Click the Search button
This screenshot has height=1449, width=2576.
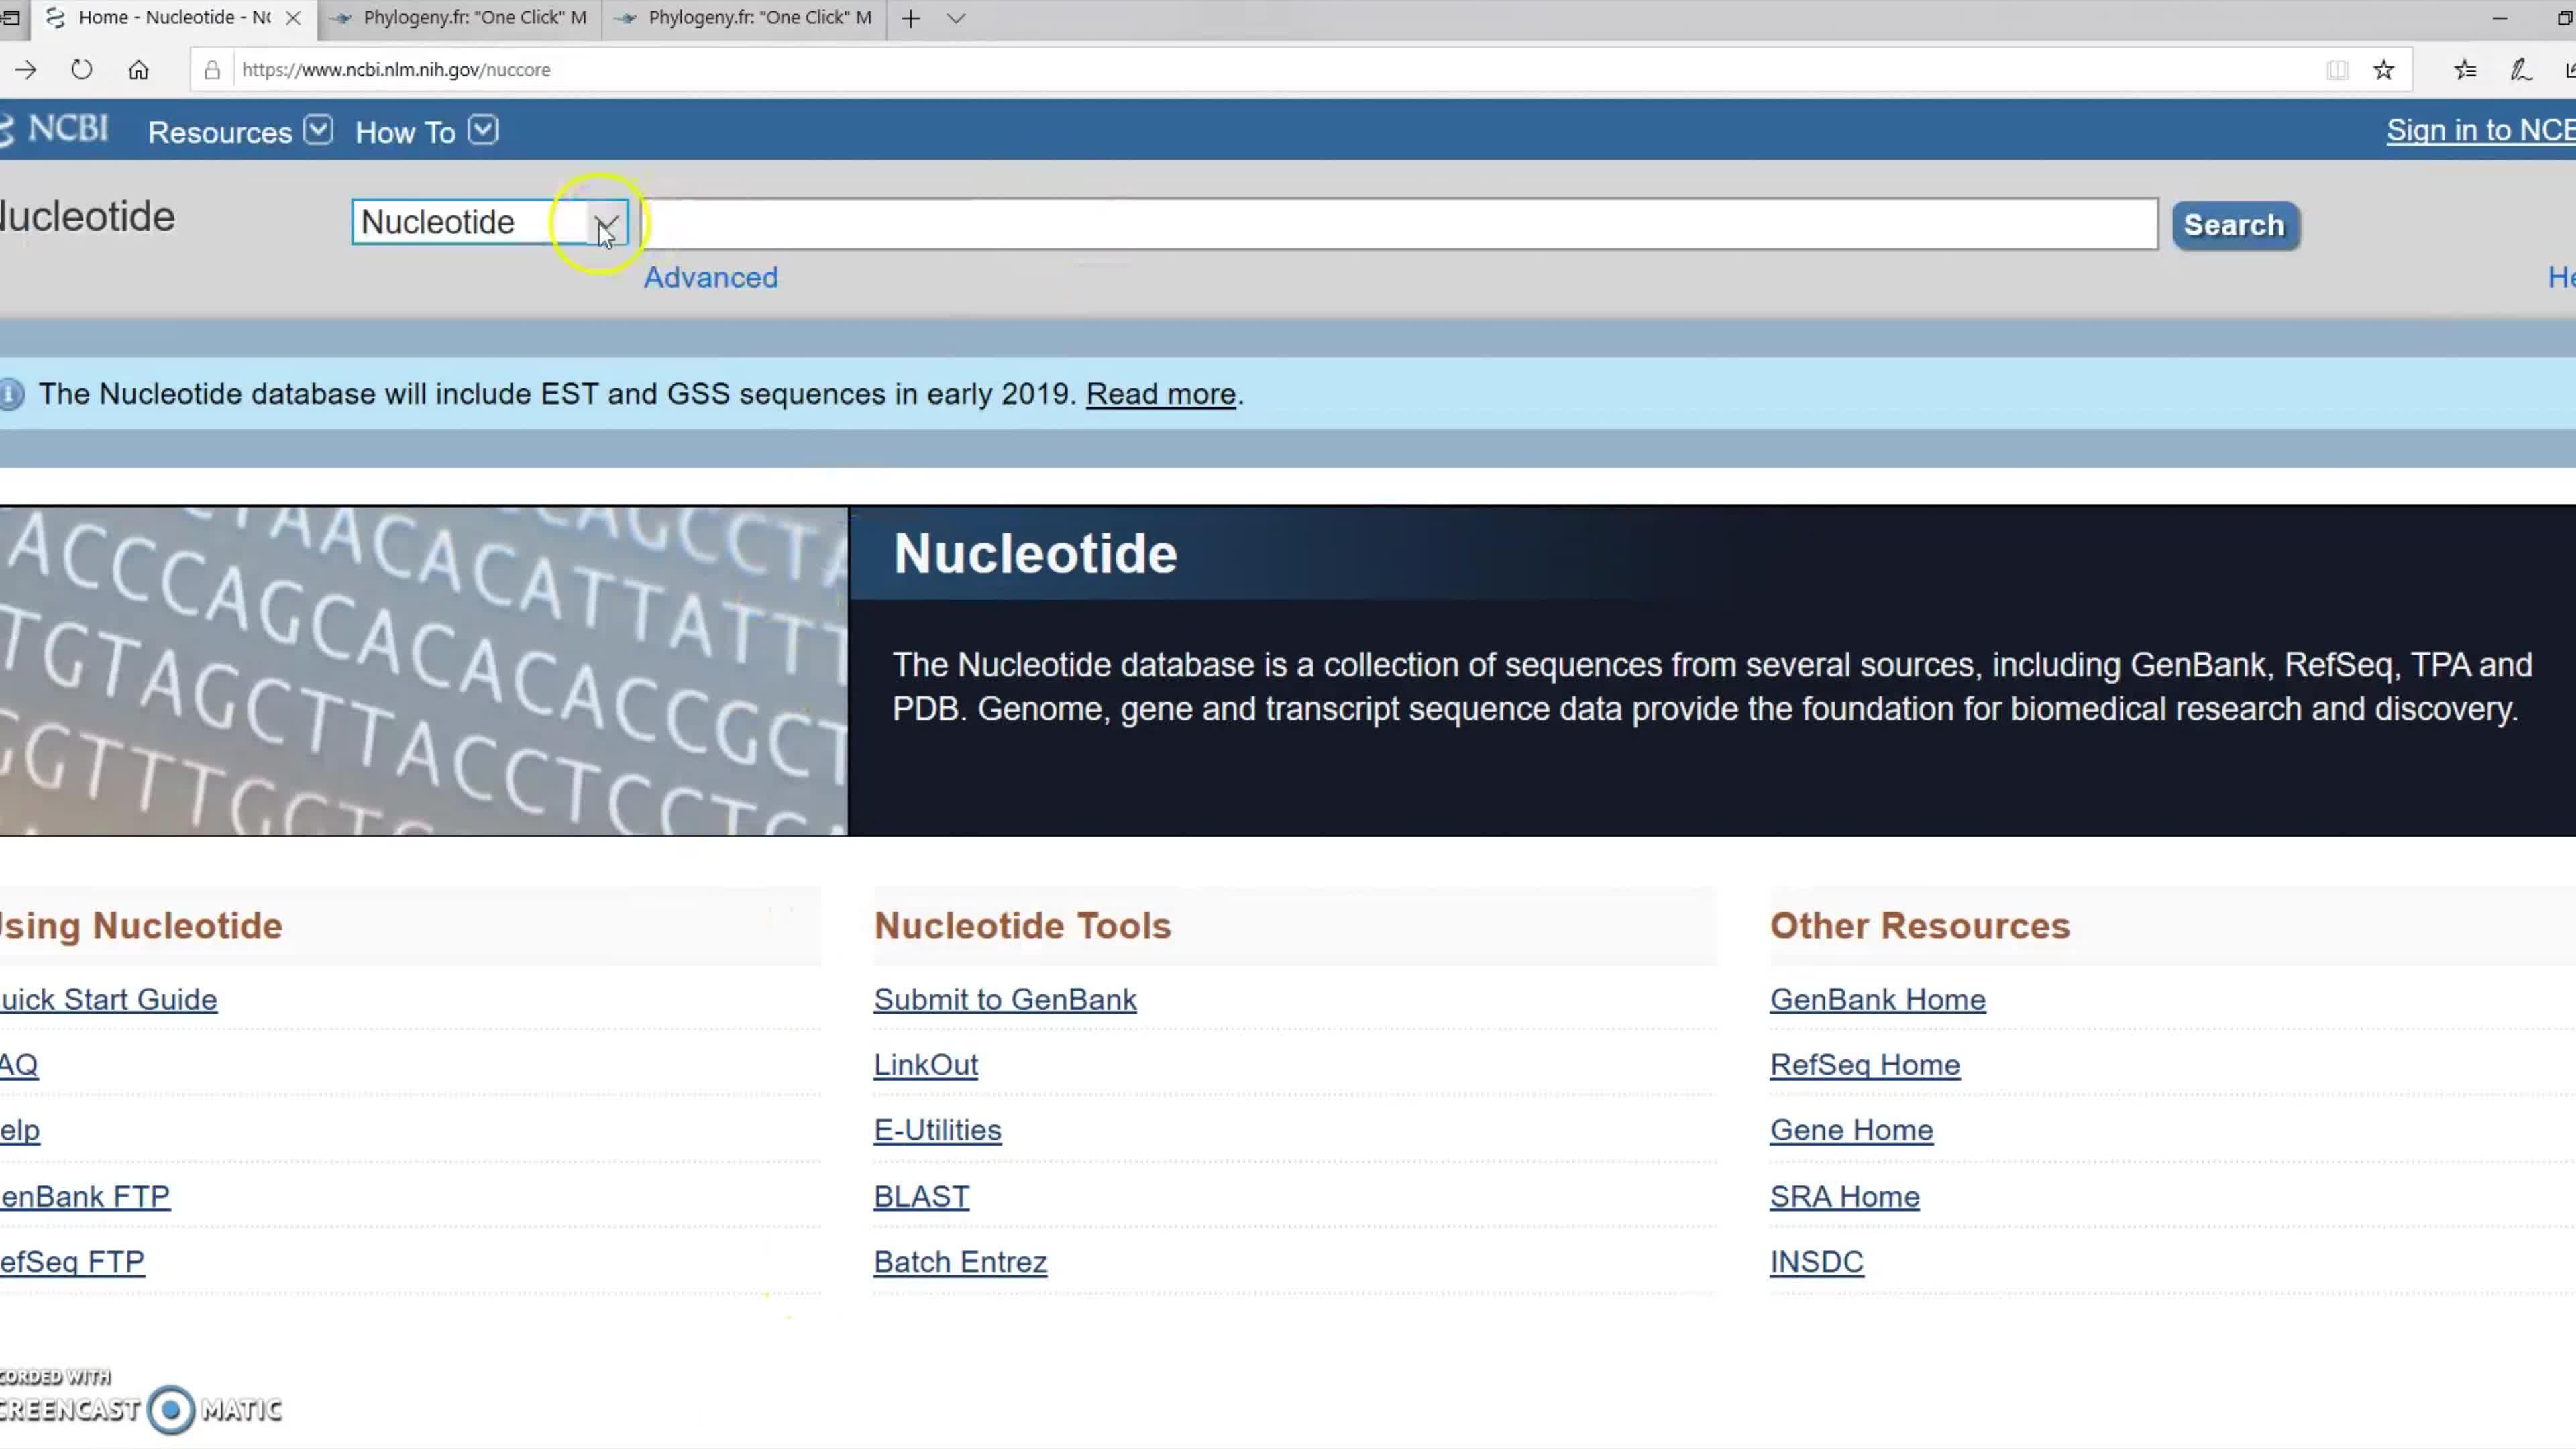[2235, 225]
